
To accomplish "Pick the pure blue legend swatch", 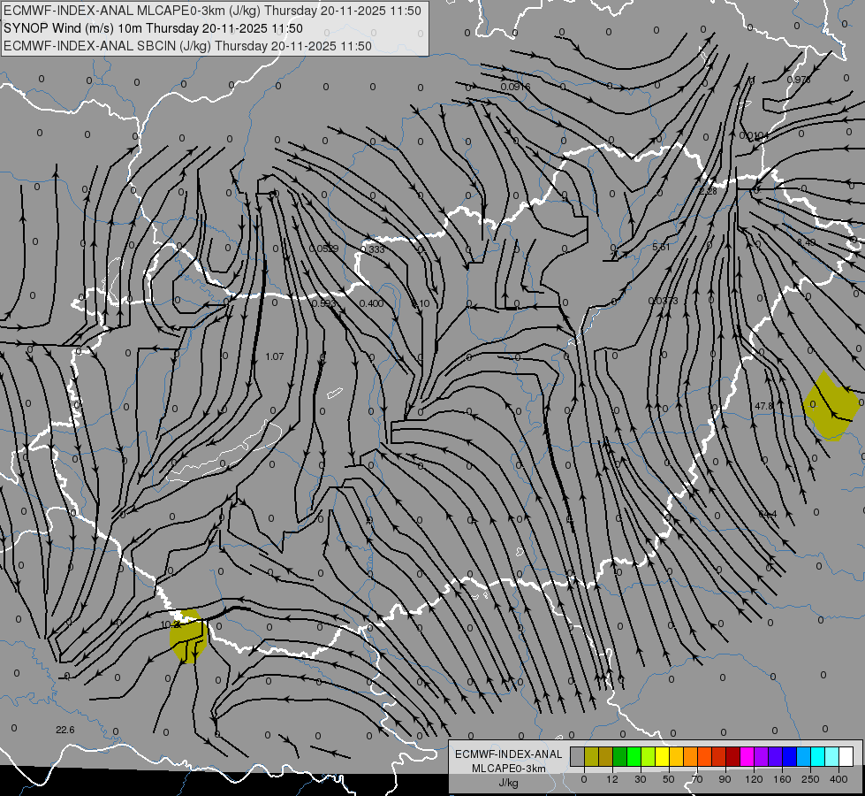I will (x=789, y=757).
